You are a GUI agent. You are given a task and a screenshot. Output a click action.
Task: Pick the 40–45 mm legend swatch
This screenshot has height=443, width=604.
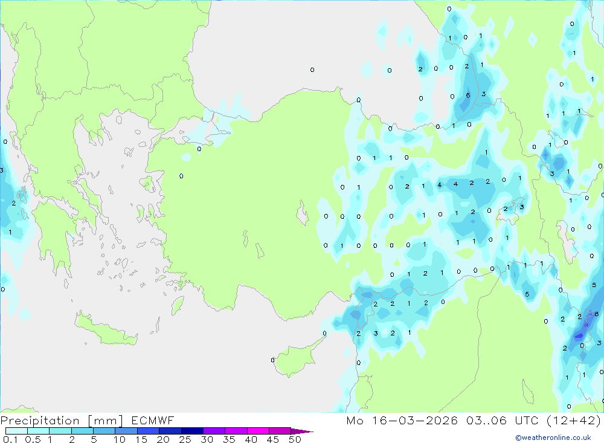click(x=258, y=431)
